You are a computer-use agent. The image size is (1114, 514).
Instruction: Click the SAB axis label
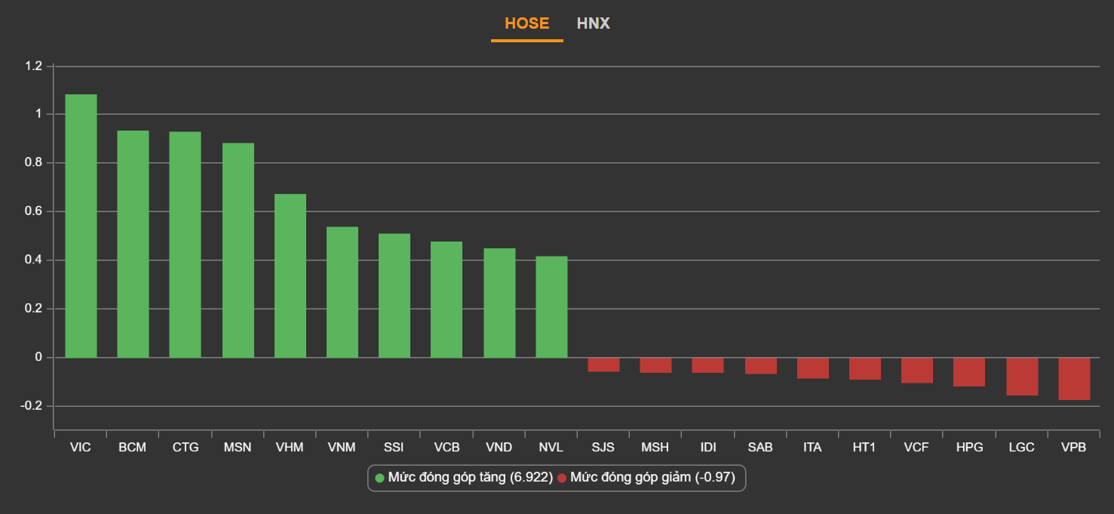(760, 448)
